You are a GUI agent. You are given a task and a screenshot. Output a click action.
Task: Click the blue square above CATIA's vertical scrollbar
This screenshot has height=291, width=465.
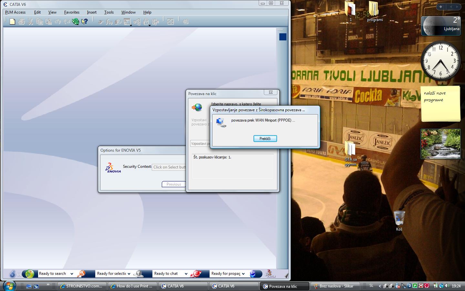tap(283, 37)
